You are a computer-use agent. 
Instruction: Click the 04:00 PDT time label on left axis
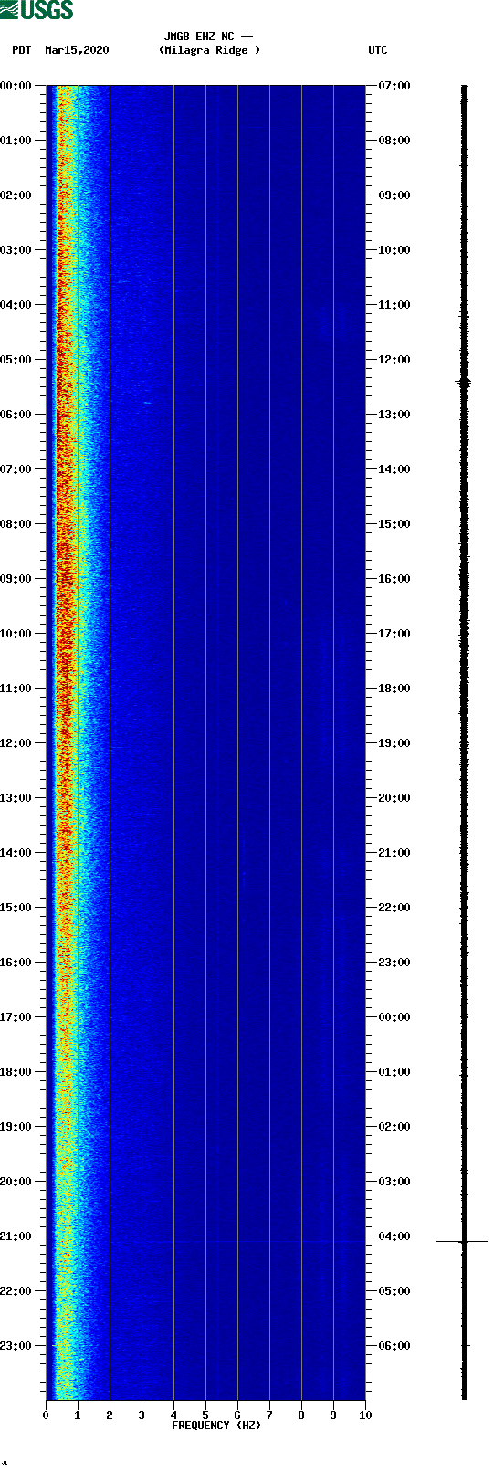[16, 305]
